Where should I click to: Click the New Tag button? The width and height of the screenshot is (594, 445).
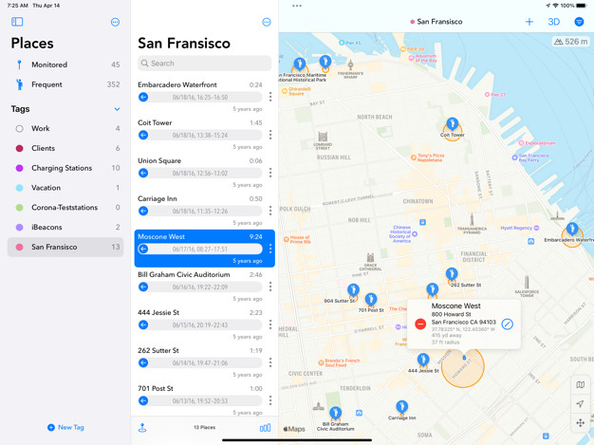[65, 427]
